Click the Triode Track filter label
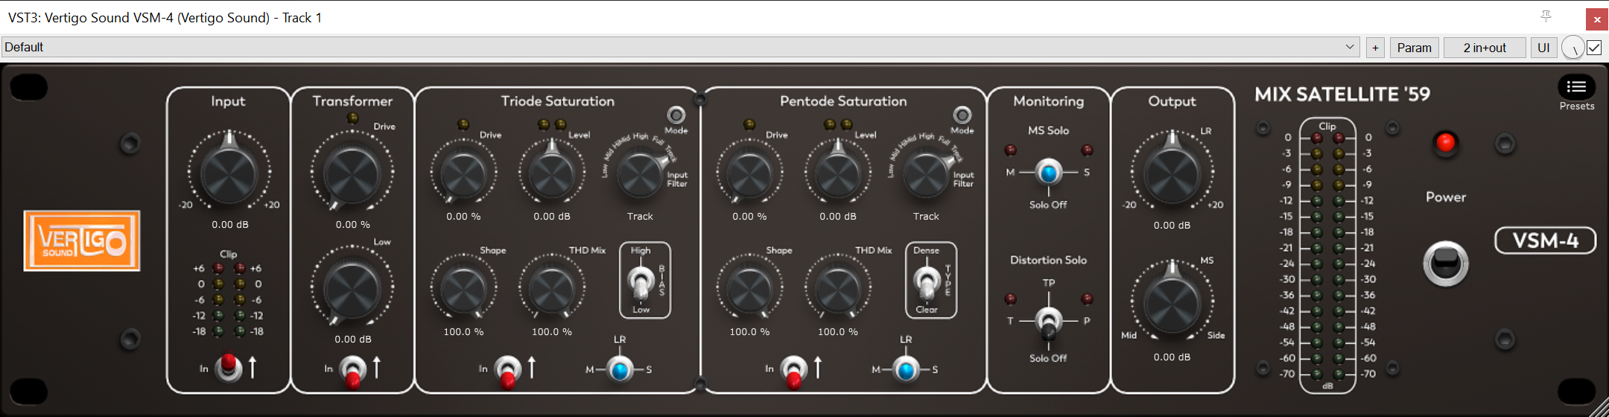This screenshot has width=1609, height=417. [x=640, y=216]
